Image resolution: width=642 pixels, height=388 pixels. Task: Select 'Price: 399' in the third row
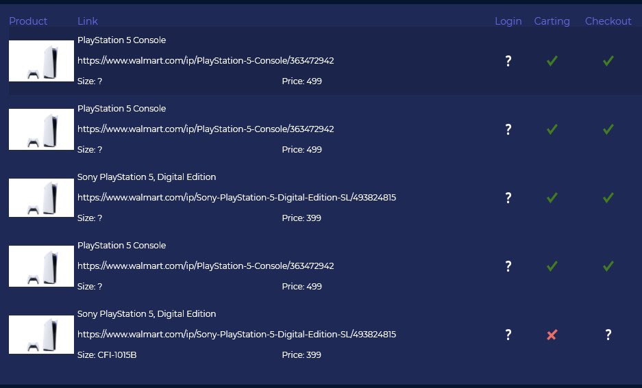pyautogui.click(x=301, y=218)
